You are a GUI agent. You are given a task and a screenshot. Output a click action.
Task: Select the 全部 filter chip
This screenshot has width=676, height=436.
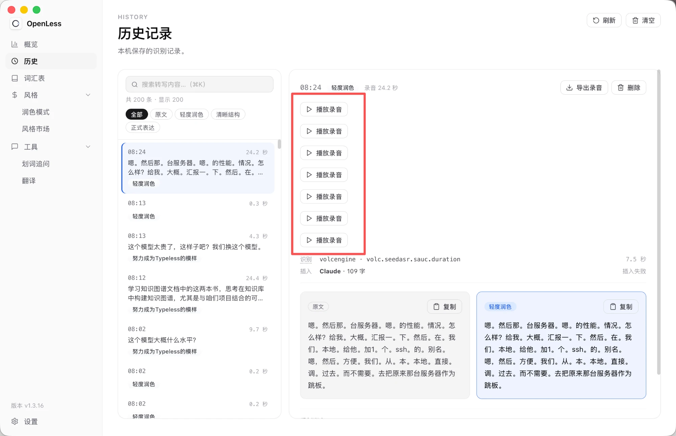137,115
